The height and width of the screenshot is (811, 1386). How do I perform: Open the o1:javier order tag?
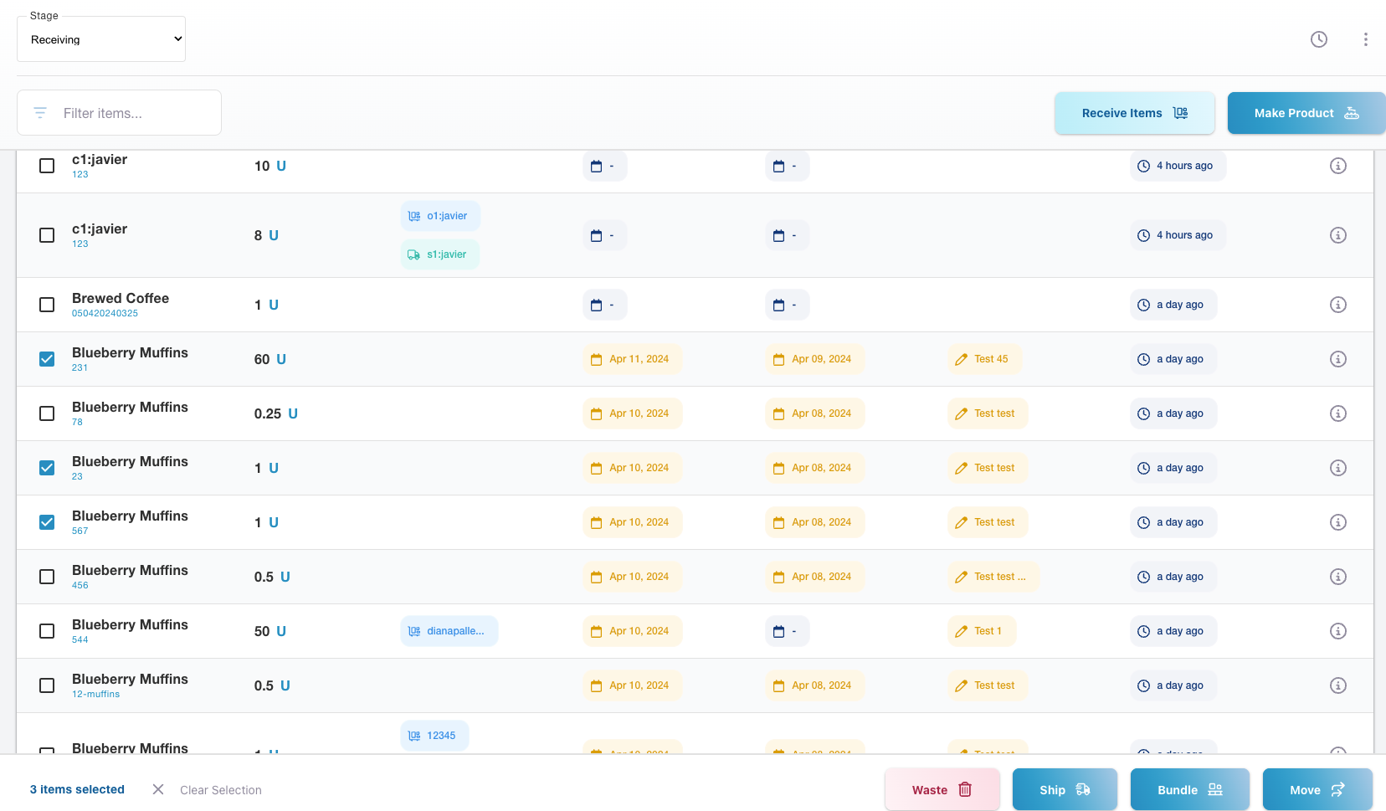tap(439, 216)
